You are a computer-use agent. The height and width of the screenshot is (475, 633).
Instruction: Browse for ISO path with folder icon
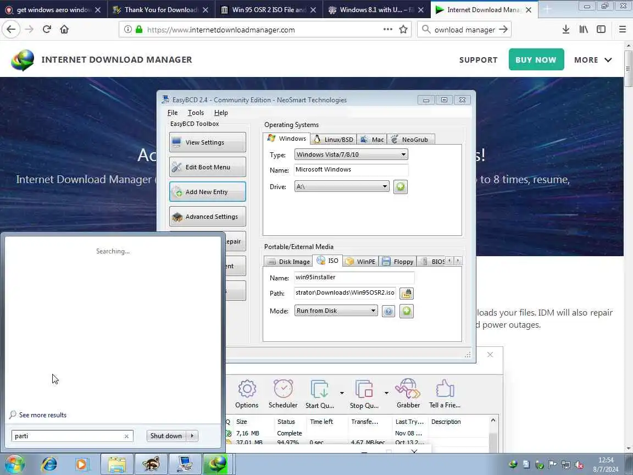(406, 293)
